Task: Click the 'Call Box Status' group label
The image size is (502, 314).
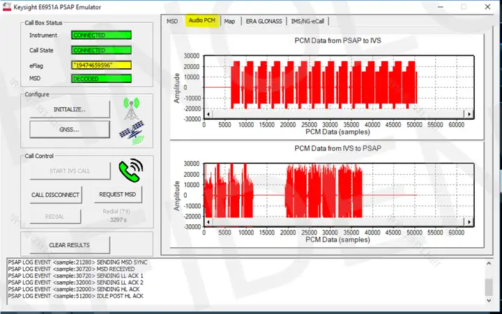Action: [43, 23]
